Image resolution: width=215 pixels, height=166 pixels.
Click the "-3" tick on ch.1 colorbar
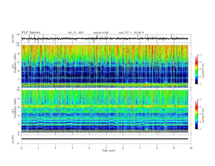(x=200, y=55)
